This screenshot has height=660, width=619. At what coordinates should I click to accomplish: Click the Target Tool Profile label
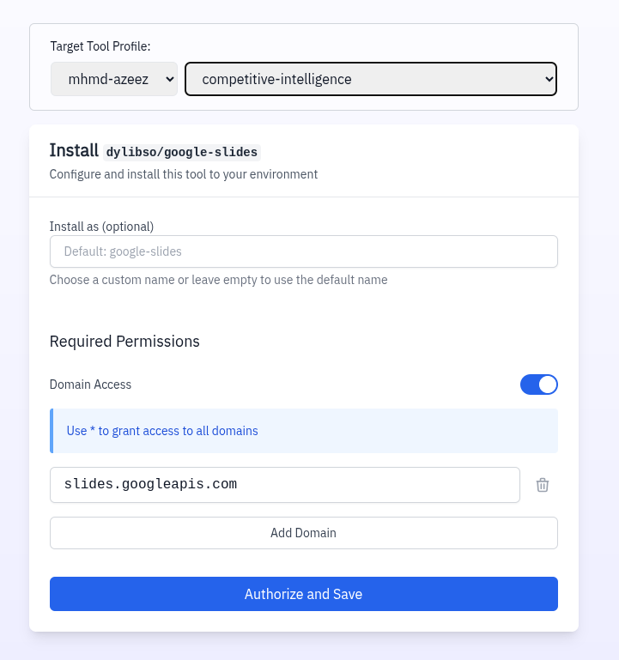point(100,46)
